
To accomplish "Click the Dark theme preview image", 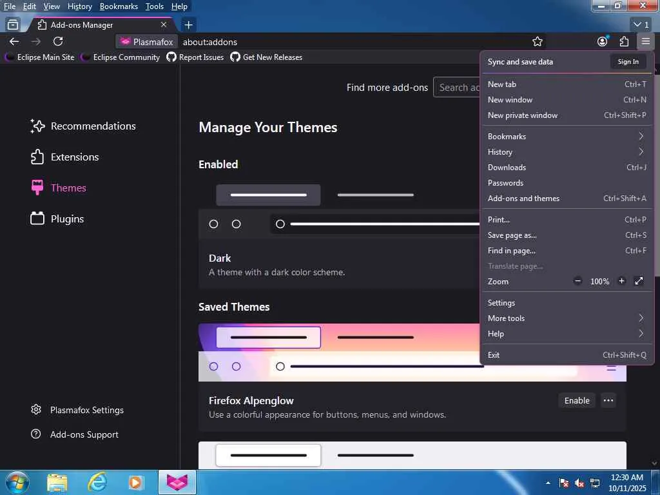I will 339,210.
